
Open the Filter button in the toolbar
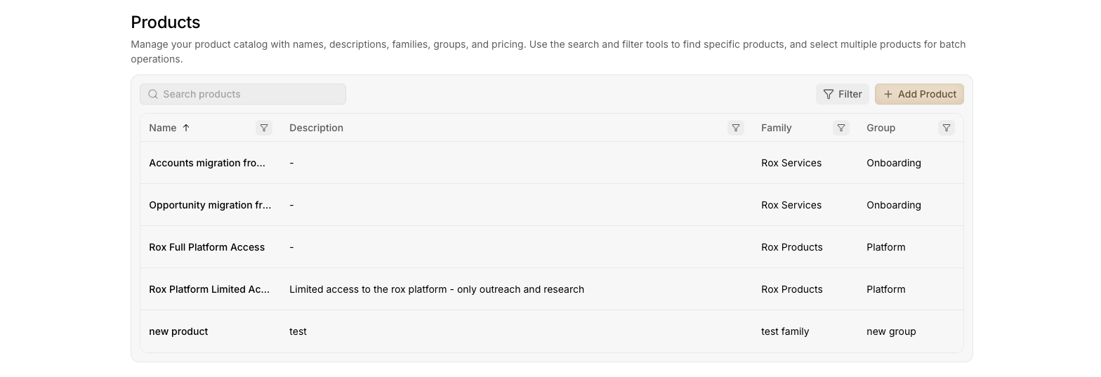843,94
